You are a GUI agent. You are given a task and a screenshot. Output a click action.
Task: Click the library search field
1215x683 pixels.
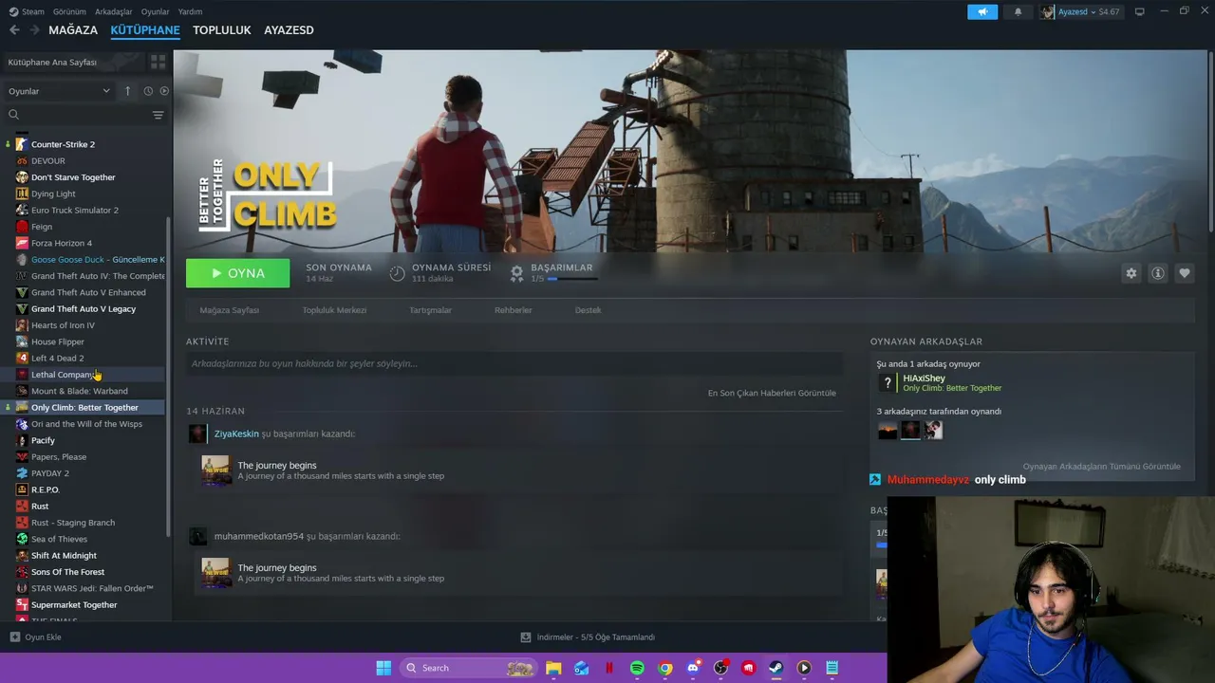click(76, 115)
